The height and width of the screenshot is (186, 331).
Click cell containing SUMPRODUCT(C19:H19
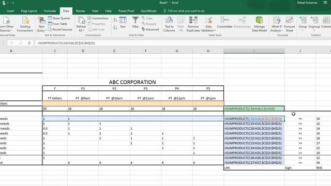[254, 124]
